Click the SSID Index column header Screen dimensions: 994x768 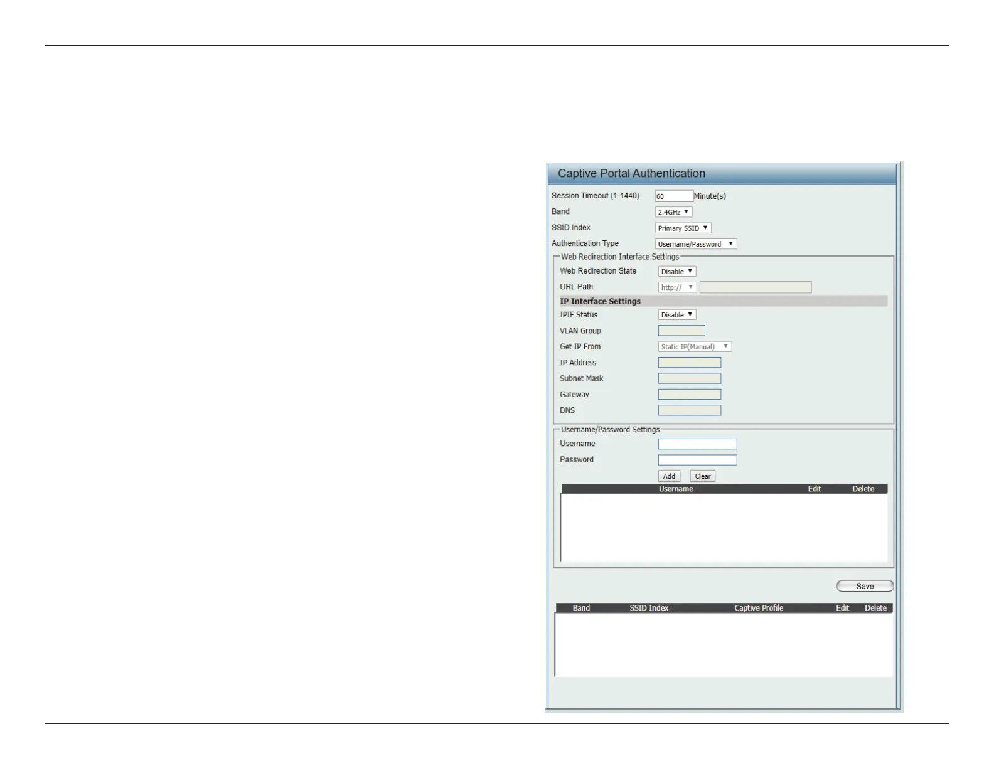click(x=649, y=608)
